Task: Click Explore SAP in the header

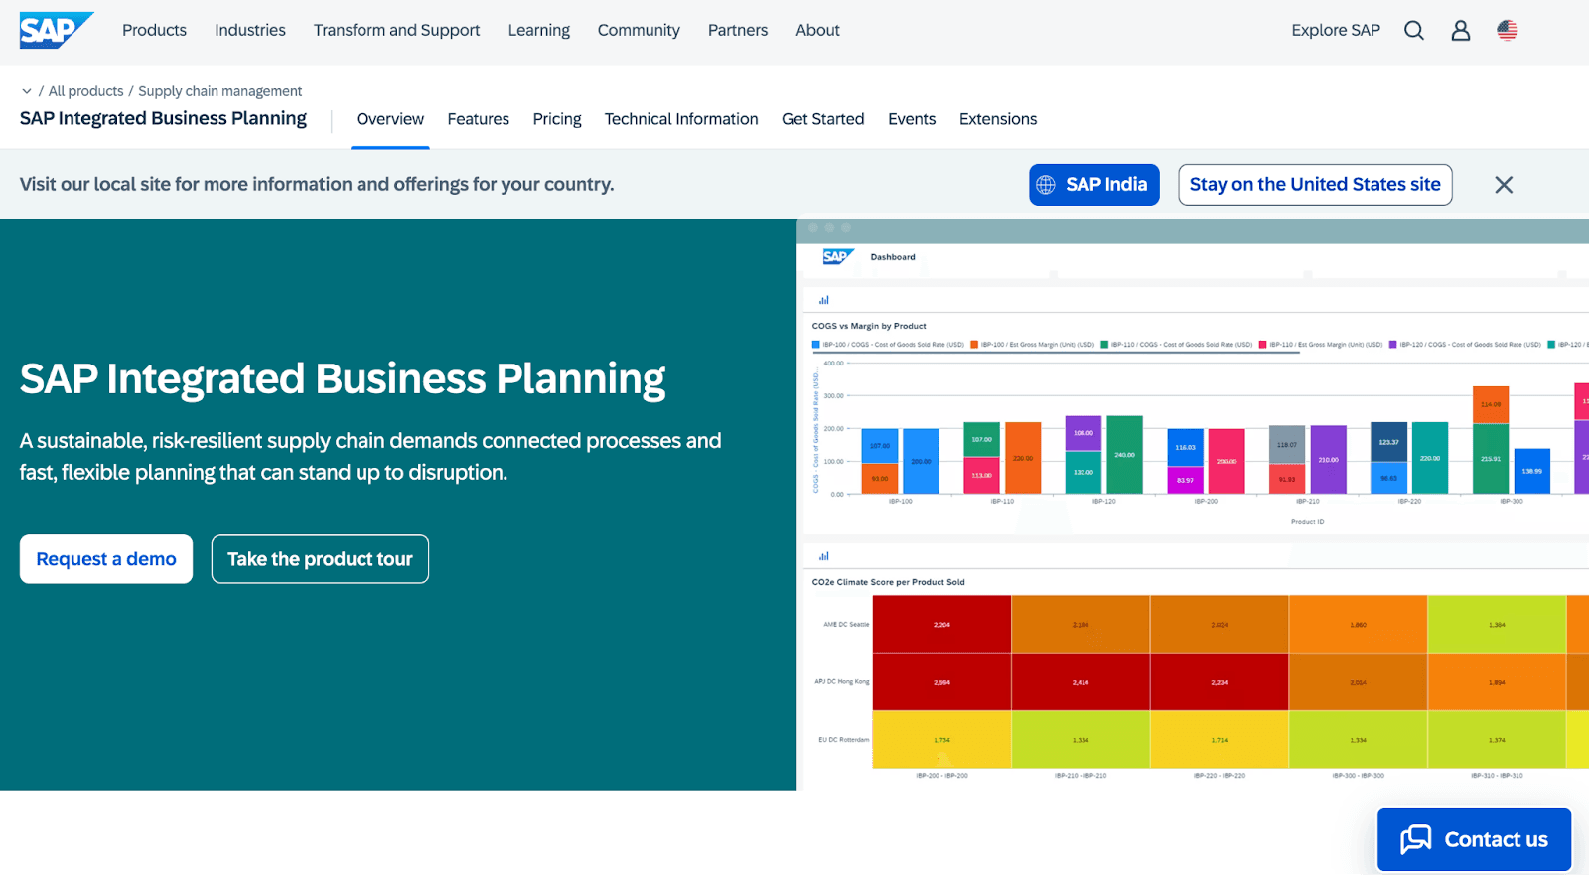Action: pyautogui.click(x=1336, y=31)
